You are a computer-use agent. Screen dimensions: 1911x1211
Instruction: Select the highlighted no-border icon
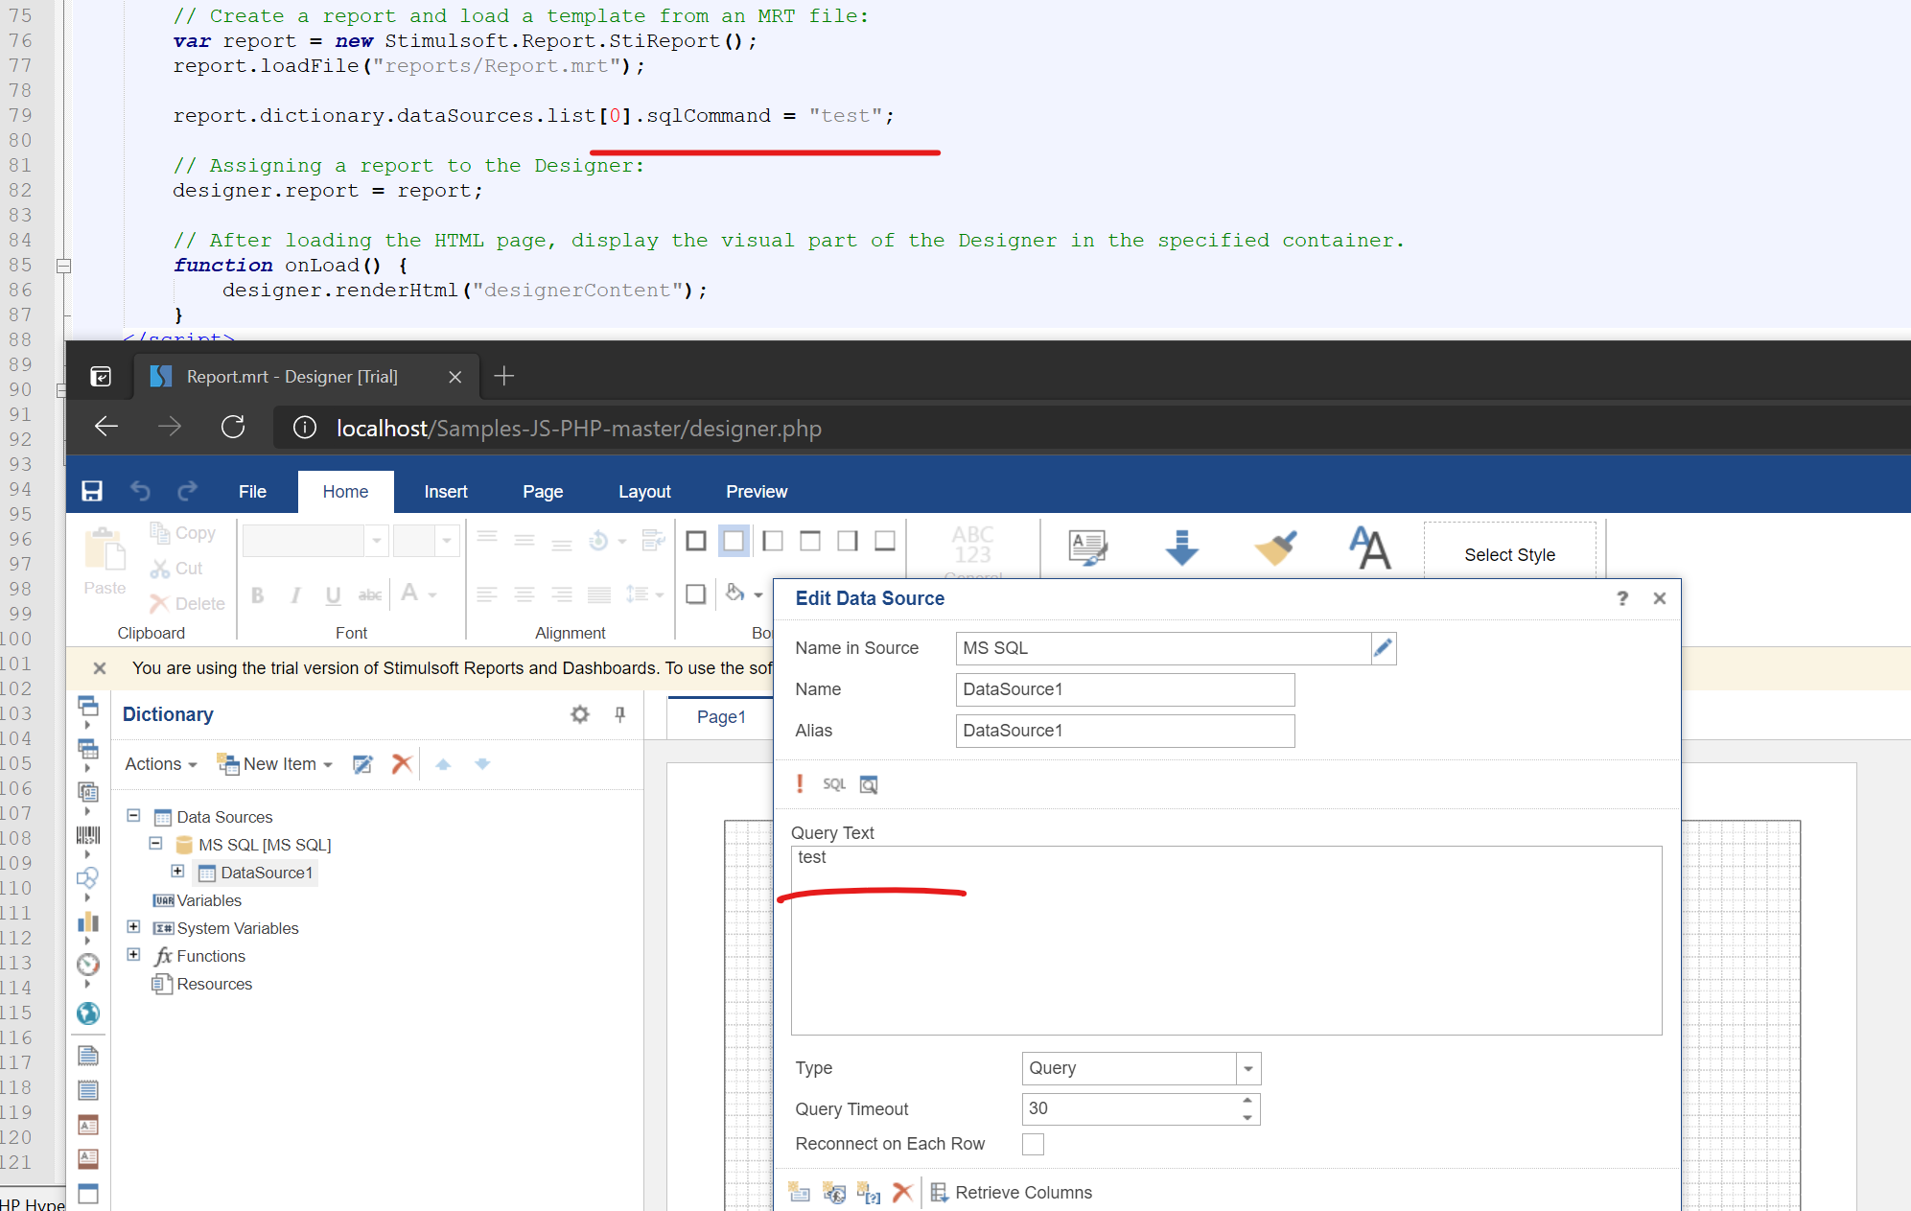(734, 542)
